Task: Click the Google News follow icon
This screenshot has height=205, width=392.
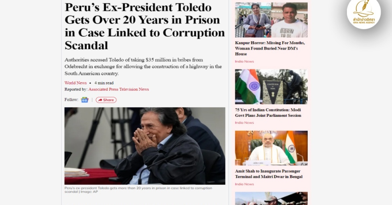Action: pyautogui.click(x=85, y=100)
